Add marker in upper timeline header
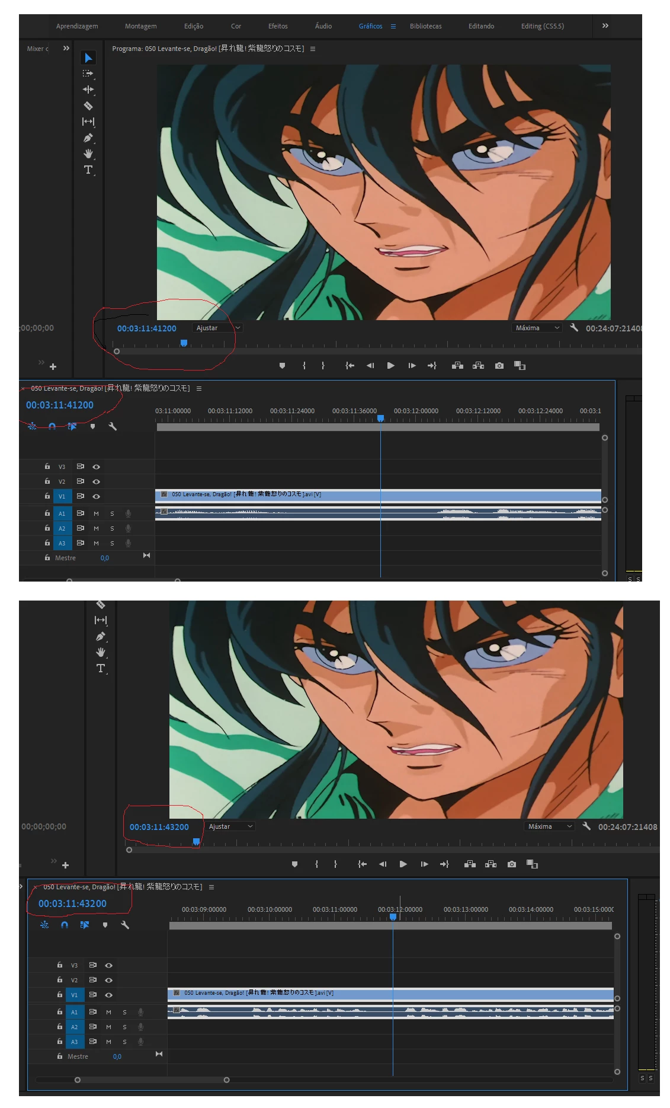 pos(92,426)
